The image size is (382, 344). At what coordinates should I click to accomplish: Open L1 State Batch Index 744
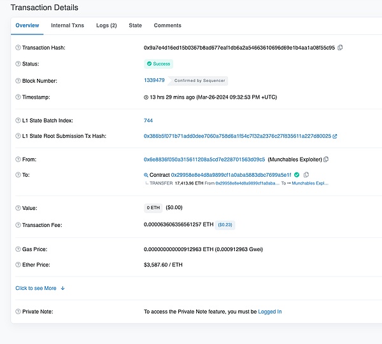(148, 120)
